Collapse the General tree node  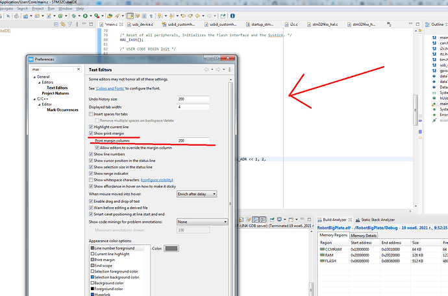coord(34,77)
